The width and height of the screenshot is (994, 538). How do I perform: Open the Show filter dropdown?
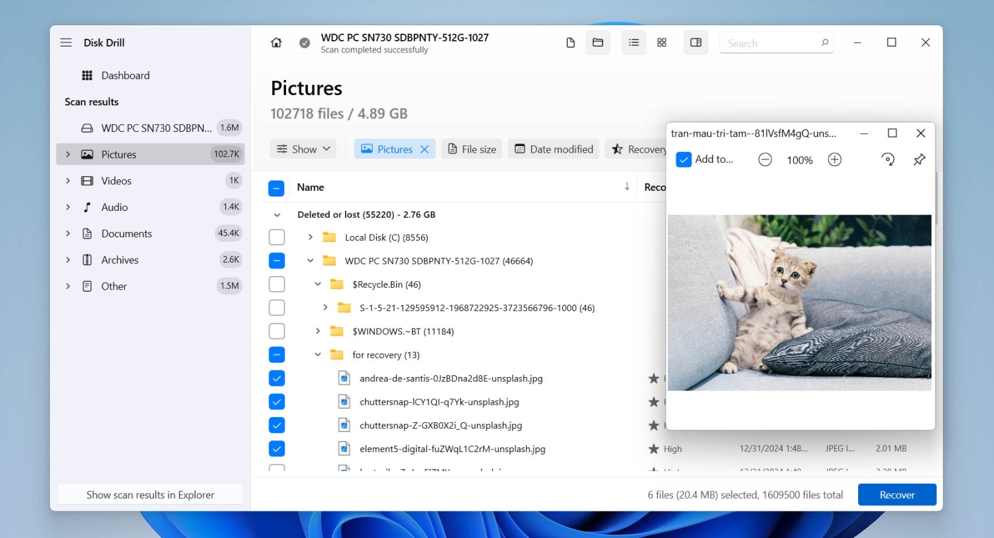(x=303, y=149)
